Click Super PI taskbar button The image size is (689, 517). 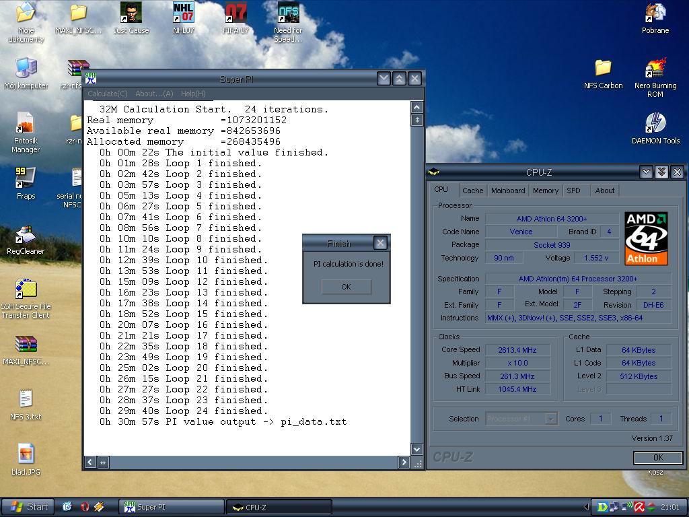pos(172,507)
